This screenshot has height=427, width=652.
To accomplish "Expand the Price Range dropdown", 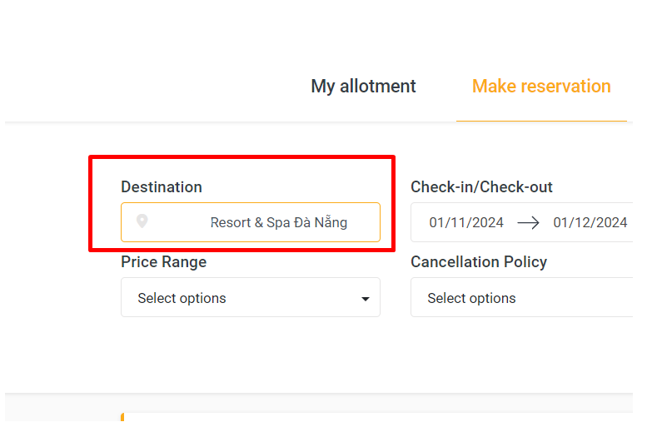I will pos(250,298).
